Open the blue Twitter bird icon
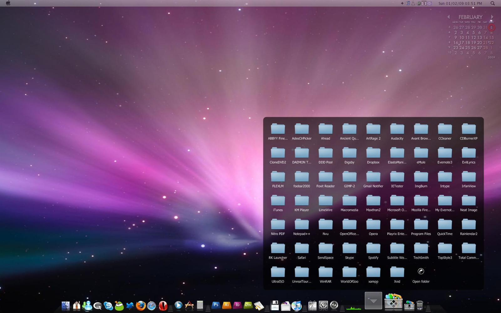Screen dimensions: 501x313 coord(130,305)
